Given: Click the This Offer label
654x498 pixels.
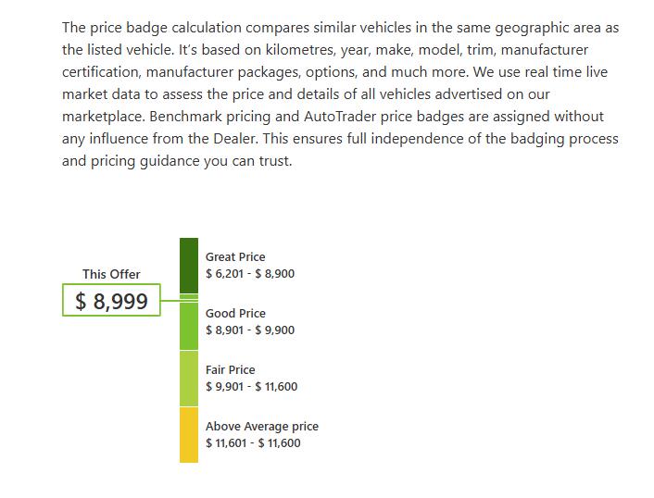Looking at the screenshot, I should point(111,274).
